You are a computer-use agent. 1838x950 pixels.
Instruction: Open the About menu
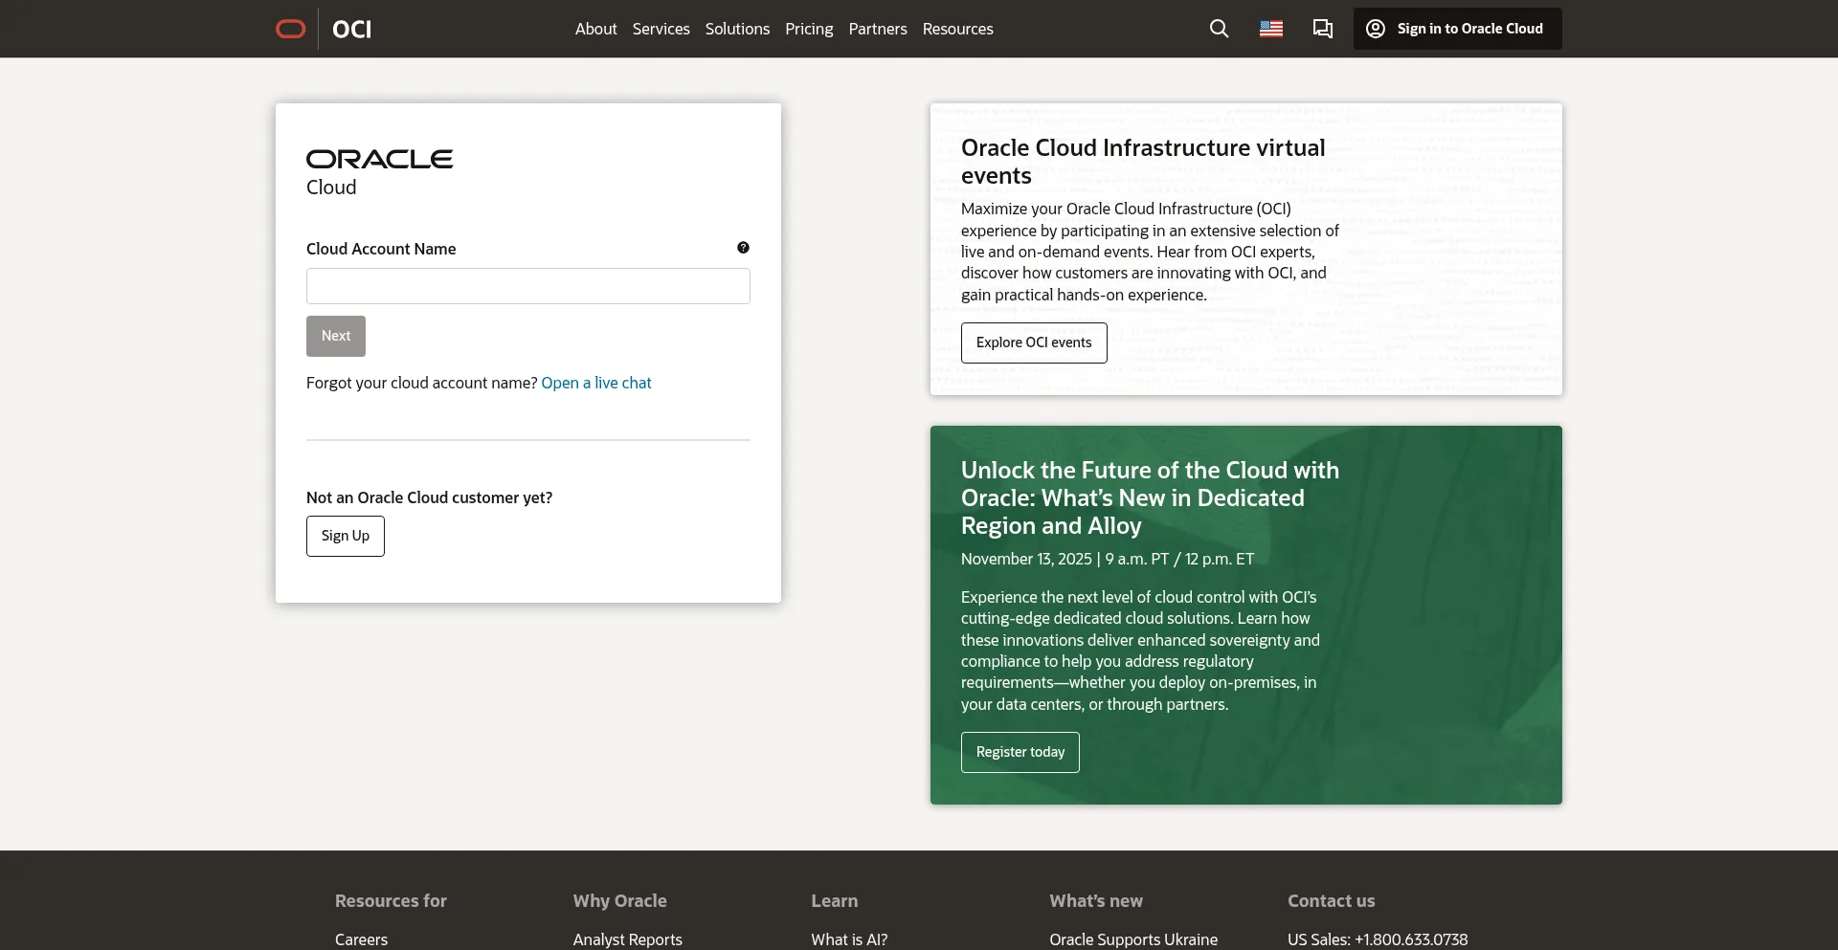pyautogui.click(x=595, y=29)
